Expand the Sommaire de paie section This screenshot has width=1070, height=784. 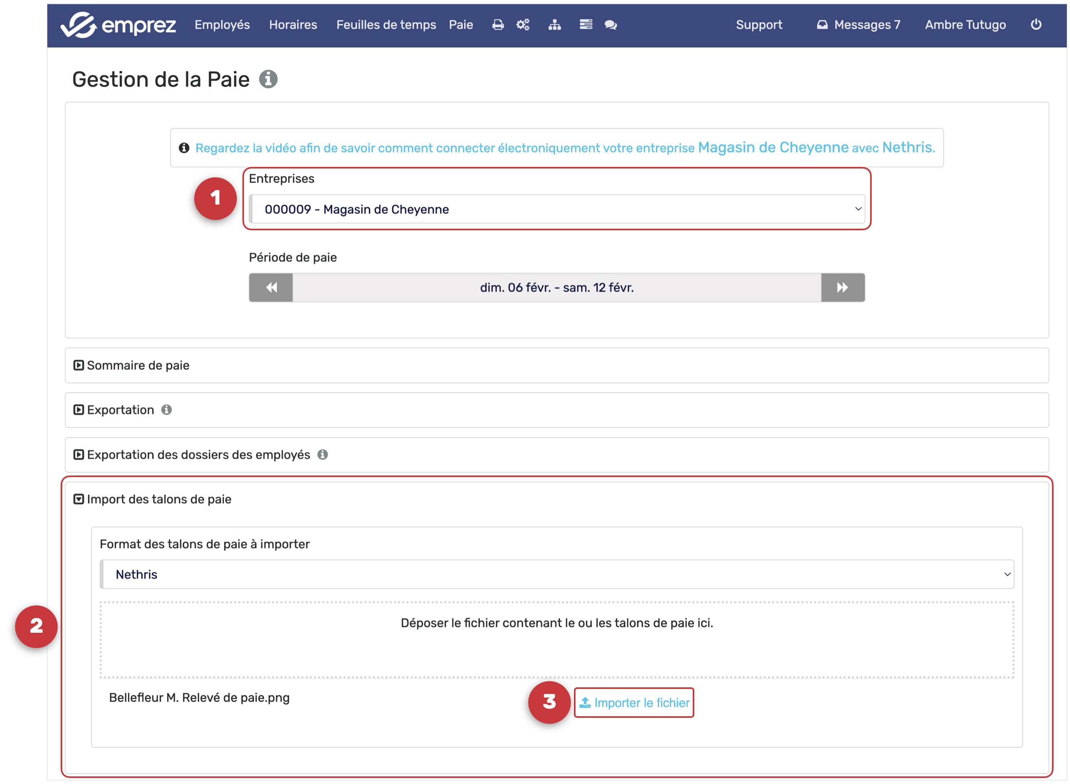138,366
